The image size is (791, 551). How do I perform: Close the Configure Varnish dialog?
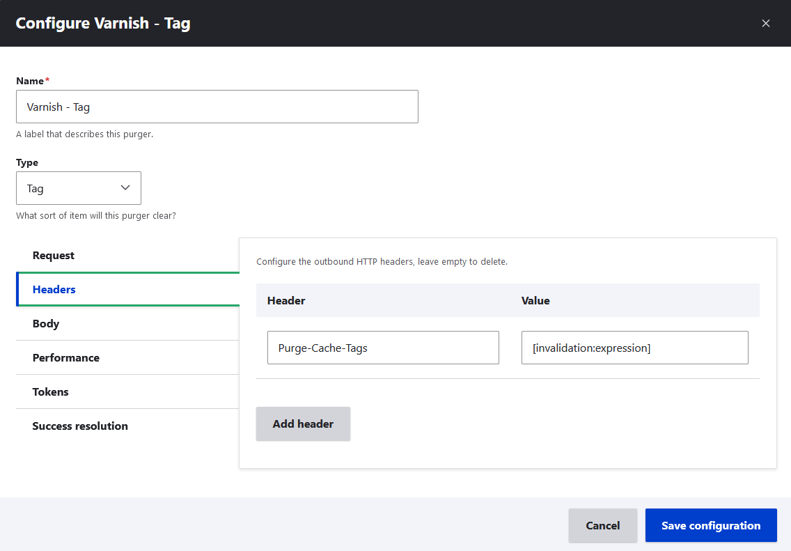coord(766,23)
